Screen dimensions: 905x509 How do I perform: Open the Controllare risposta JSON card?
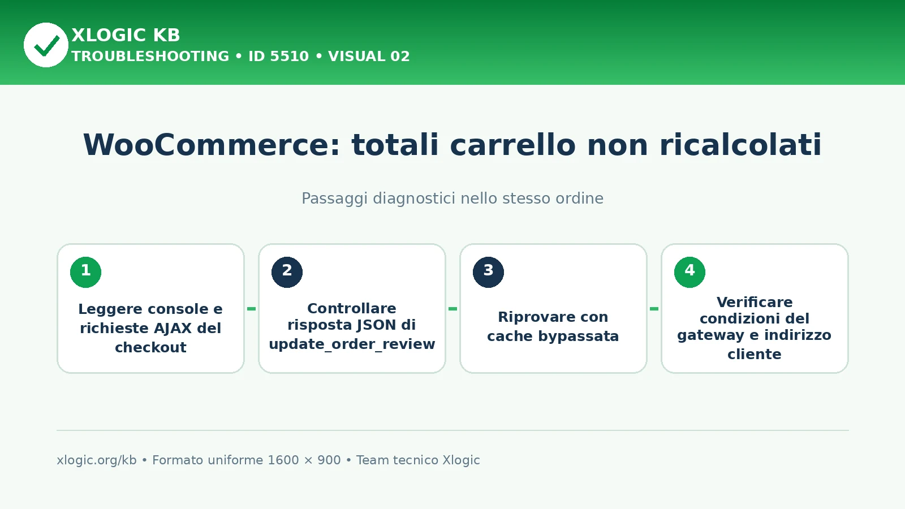tap(352, 308)
